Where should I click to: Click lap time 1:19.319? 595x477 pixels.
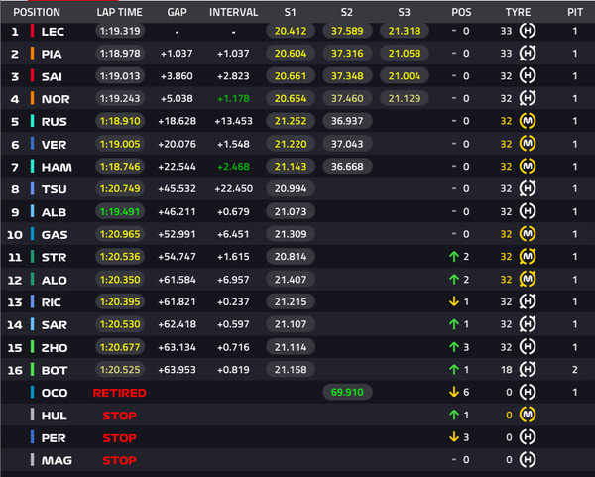pos(120,31)
